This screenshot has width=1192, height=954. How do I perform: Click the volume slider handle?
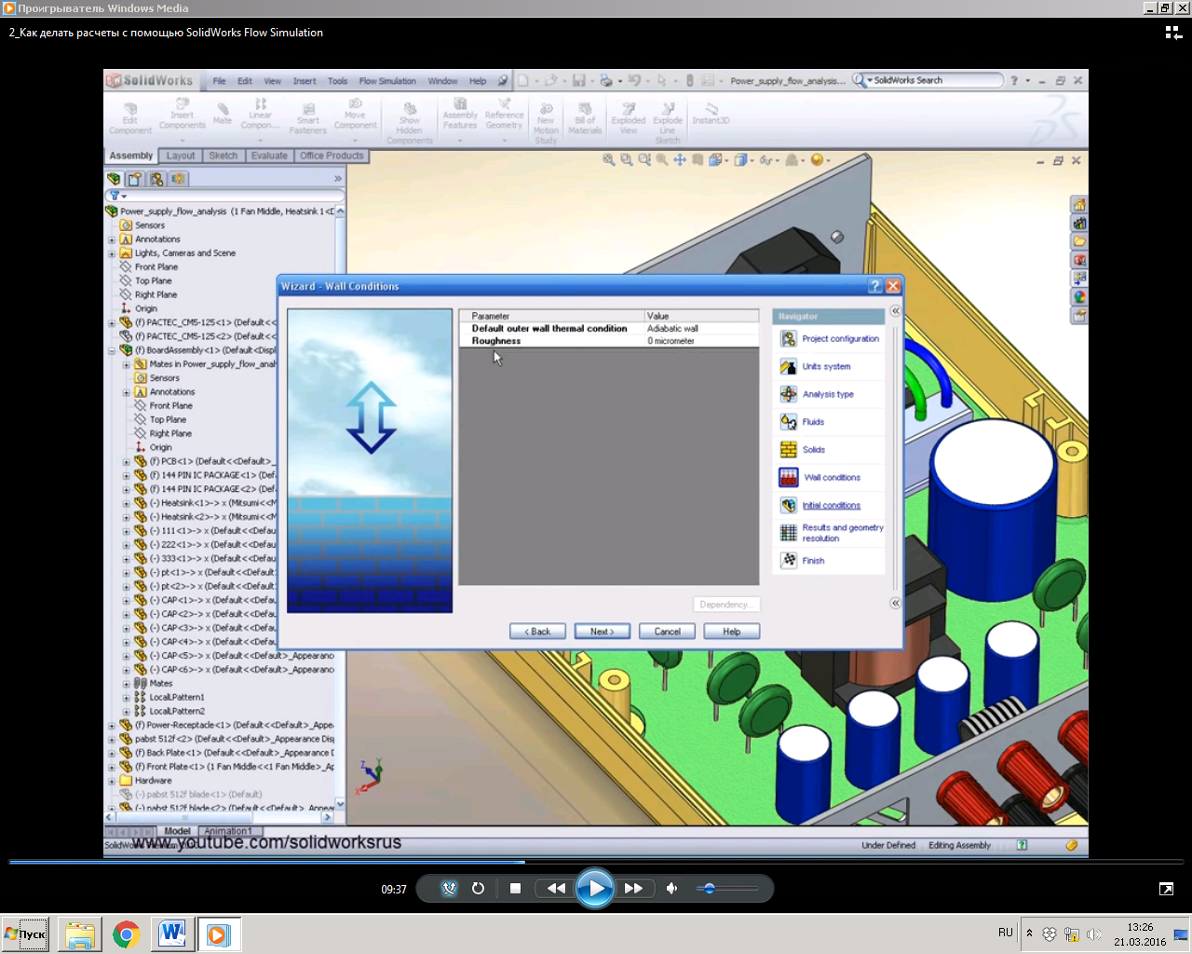point(710,888)
